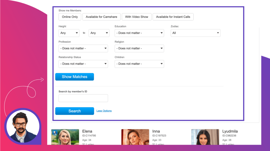Click the blue Search button
This screenshot has width=270, height=151.
(75, 111)
